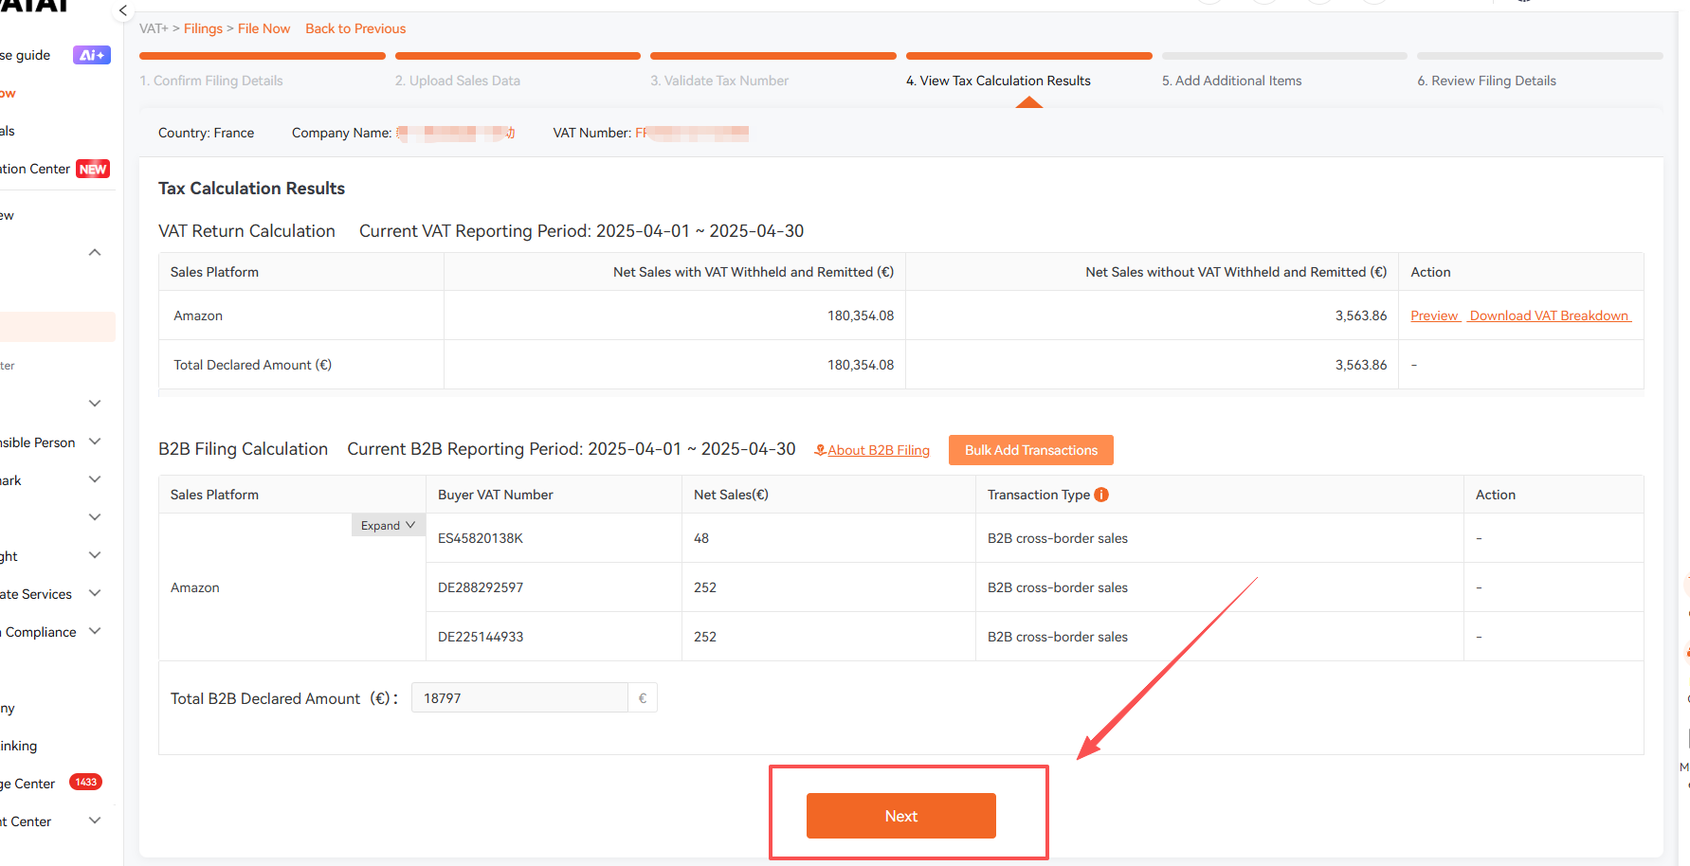1690x866 pixels.
Task: Click the Expand dropdown in B2B table
Action: pos(388,525)
